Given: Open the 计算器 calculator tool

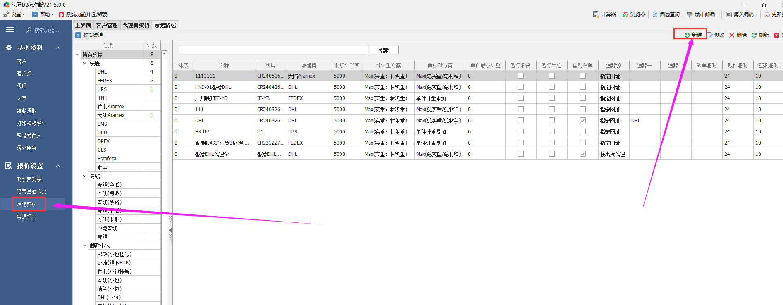Looking at the screenshot, I should (604, 14).
